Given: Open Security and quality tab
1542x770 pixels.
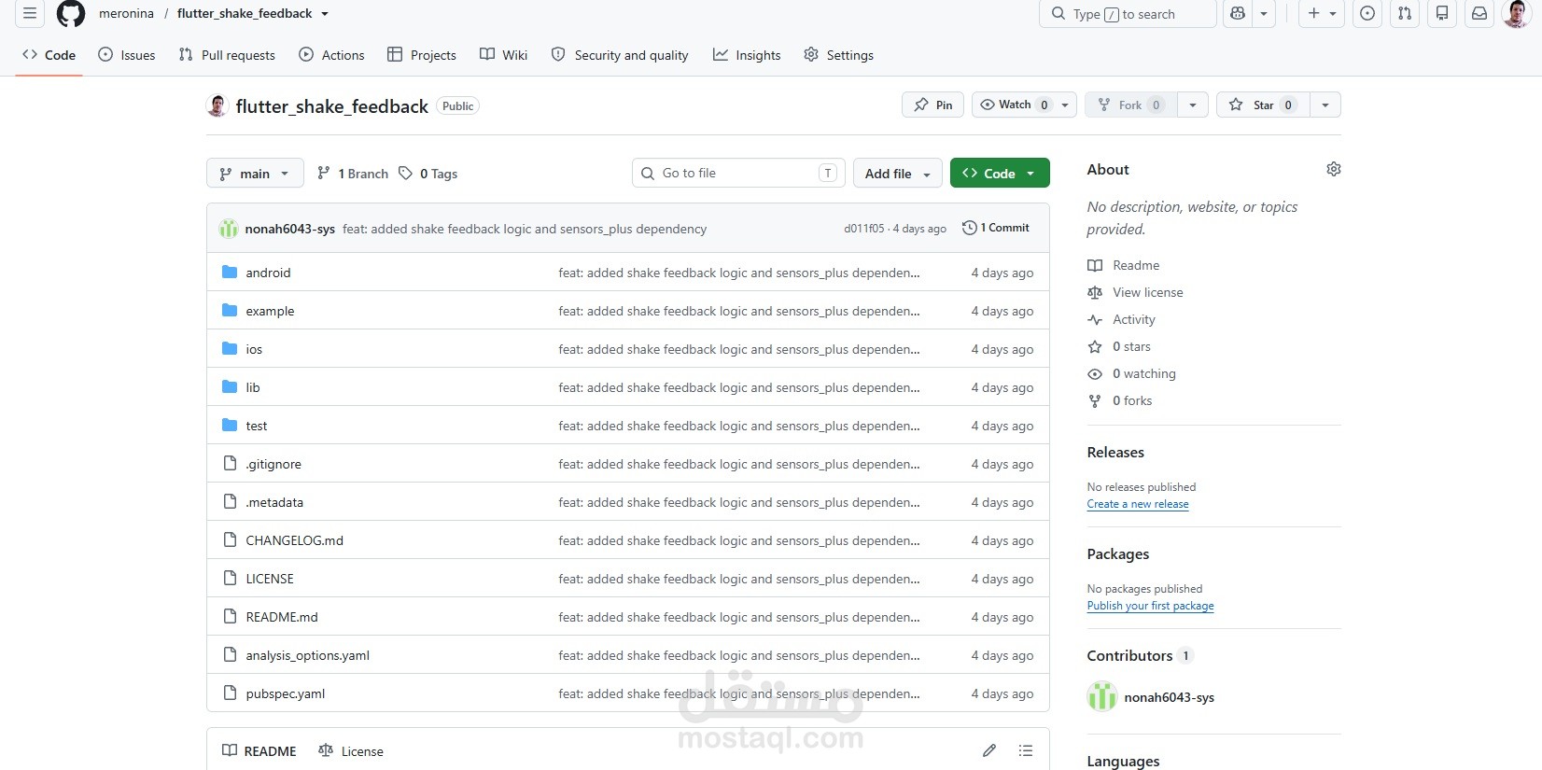Looking at the screenshot, I should click(620, 55).
